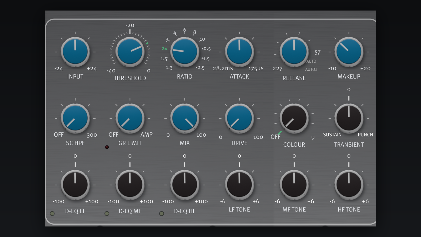The image size is (421, 237).
Task: Click the ratio value 4 mark
Action: (175, 33)
